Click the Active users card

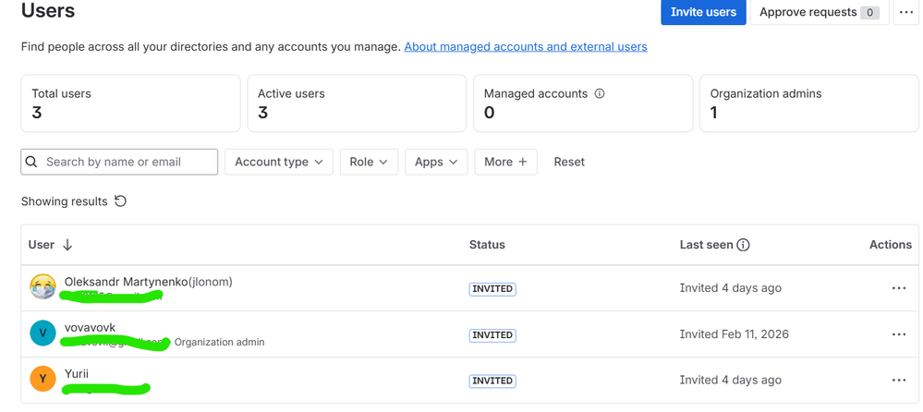pos(357,103)
